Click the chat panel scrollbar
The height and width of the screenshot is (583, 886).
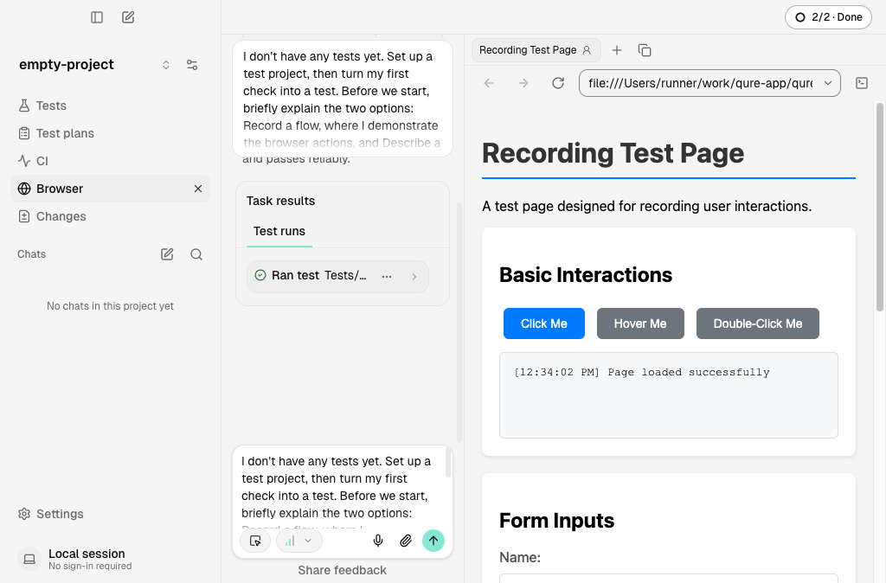click(459, 322)
